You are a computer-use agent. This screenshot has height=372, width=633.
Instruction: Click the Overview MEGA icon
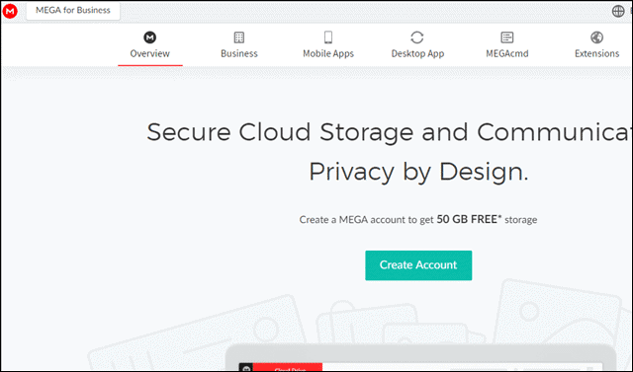149,37
